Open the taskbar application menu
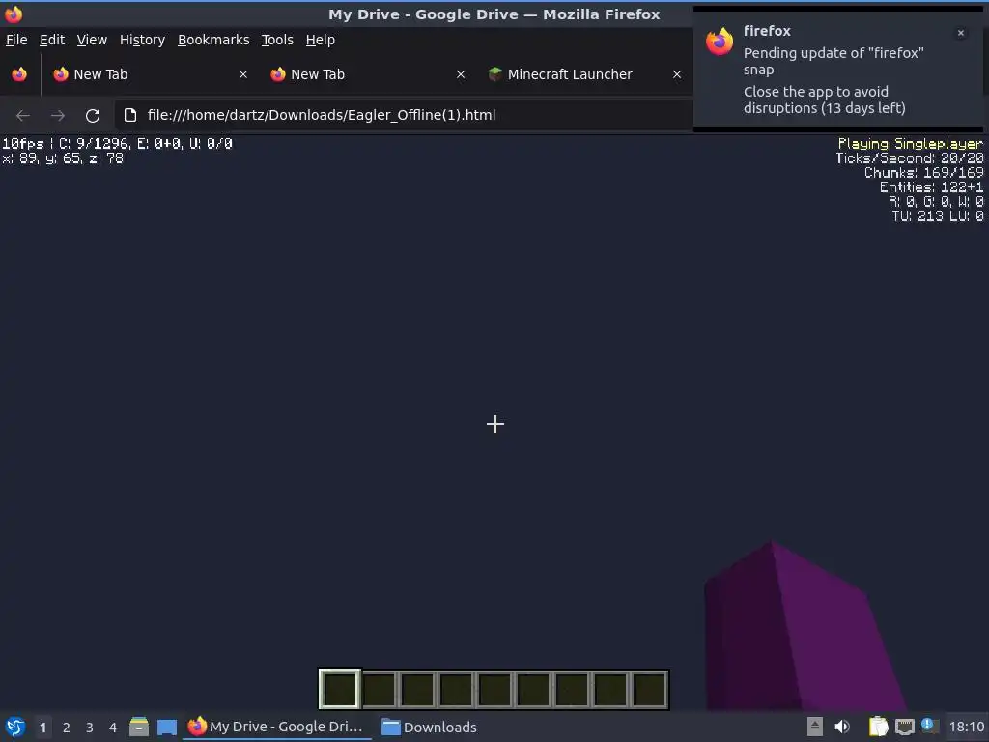Image resolution: width=989 pixels, height=742 pixels. pos(15,727)
